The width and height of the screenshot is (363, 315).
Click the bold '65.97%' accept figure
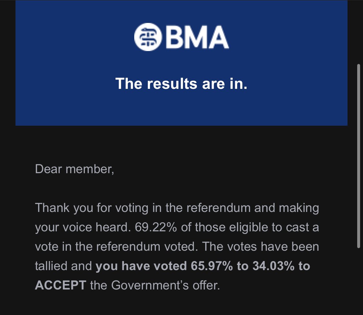tap(212, 266)
